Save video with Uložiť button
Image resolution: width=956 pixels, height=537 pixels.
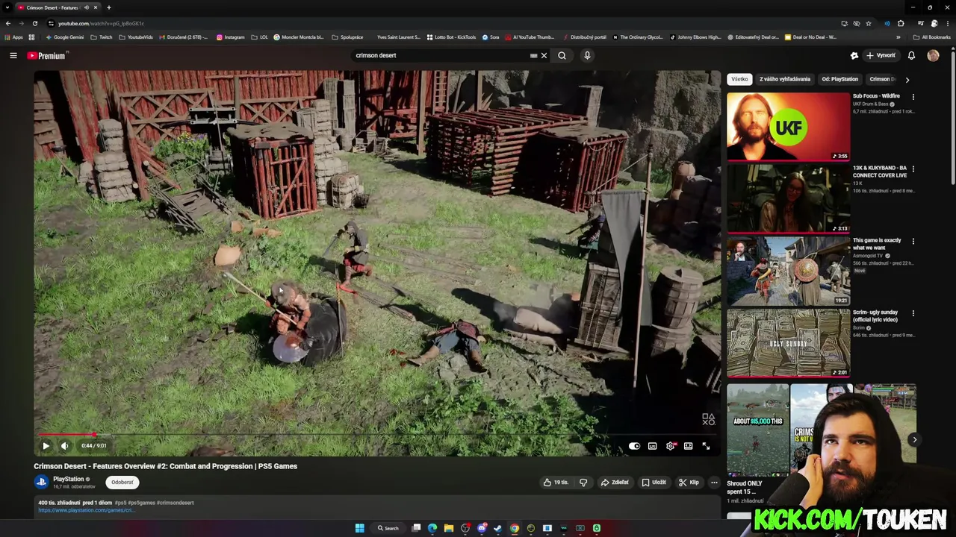coord(654,483)
